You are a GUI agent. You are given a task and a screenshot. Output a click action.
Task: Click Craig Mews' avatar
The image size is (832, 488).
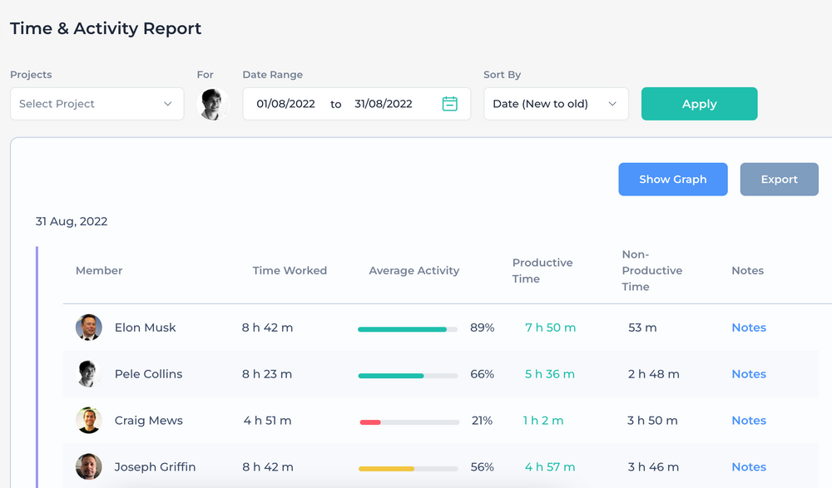(88, 421)
